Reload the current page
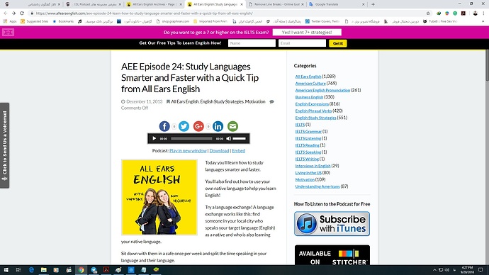 [22, 13]
